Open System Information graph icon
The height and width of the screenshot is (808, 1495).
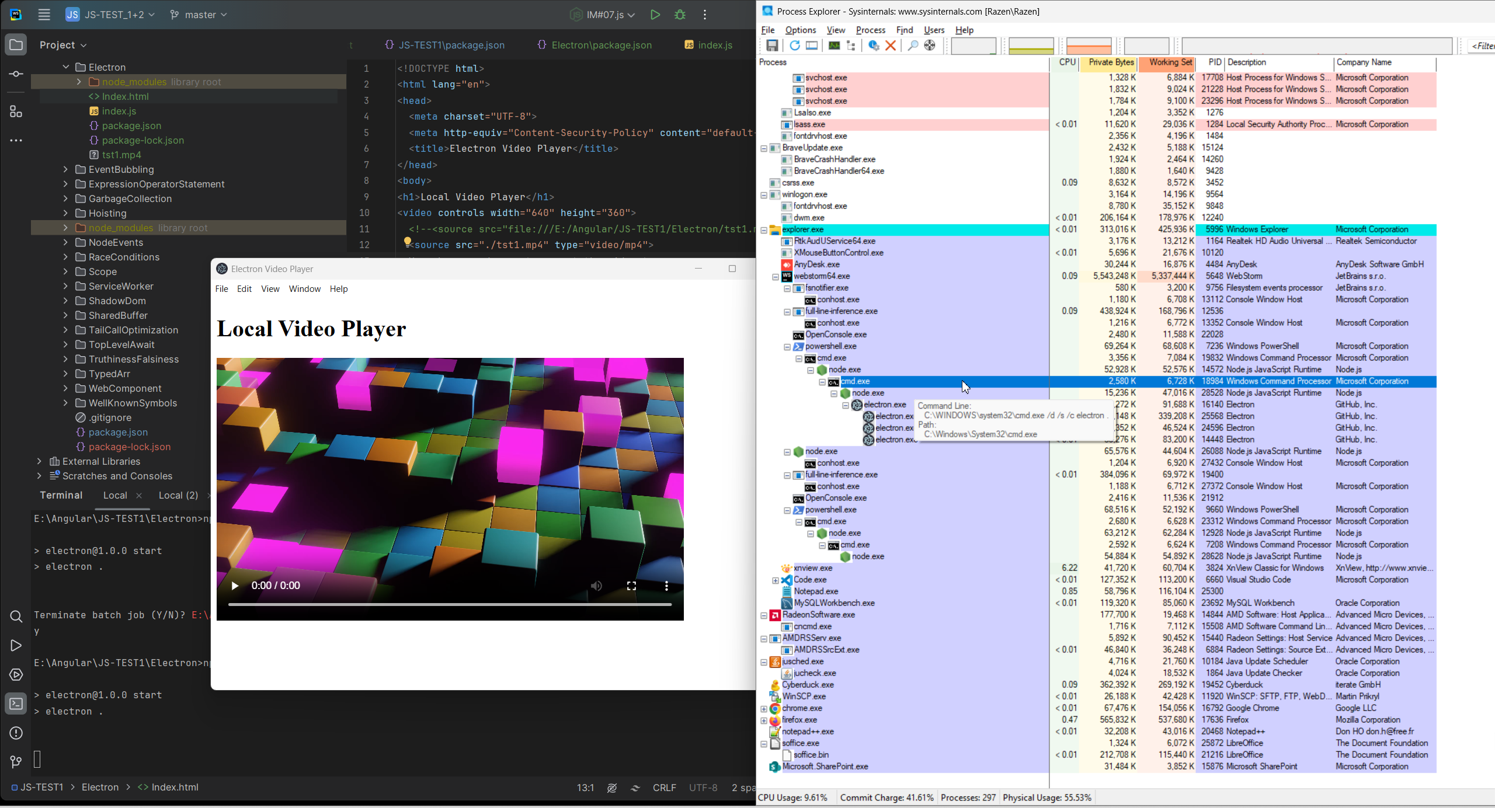pos(834,46)
